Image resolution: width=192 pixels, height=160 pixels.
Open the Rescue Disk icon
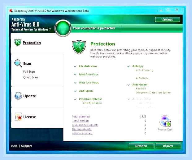click(x=165, y=121)
